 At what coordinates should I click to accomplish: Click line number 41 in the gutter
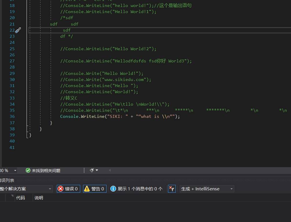point(12,147)
